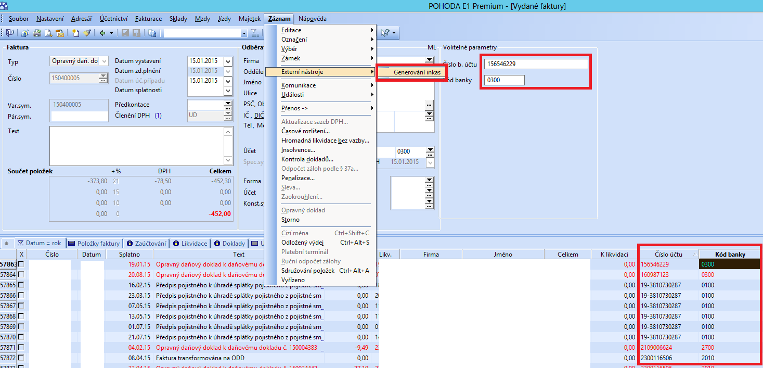
Task: Tick the checkbox in row 57871
Action: click(21, 348)
